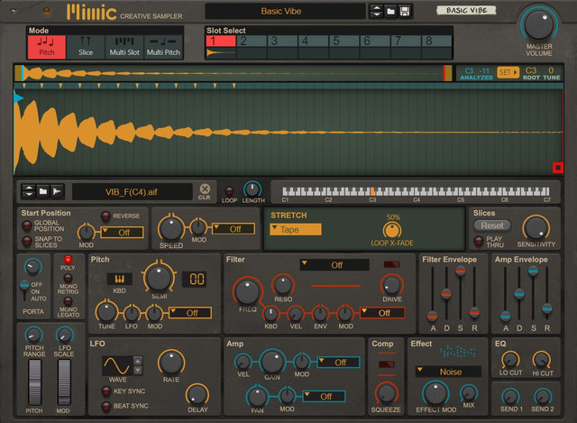Step samples with the sample up/down arrows
This screenshot has width=577, height=423.
tap(29, 191)
